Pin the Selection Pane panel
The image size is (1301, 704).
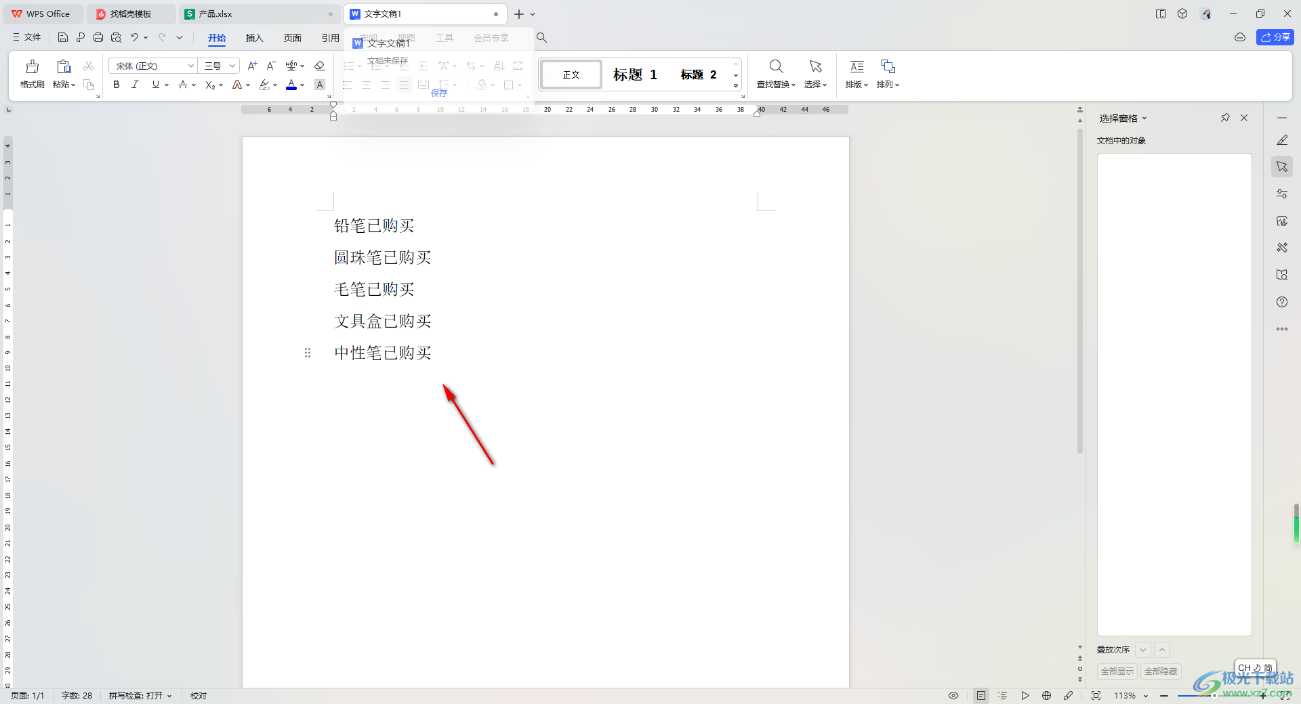pyautogui.click(x=1225, y=118)
